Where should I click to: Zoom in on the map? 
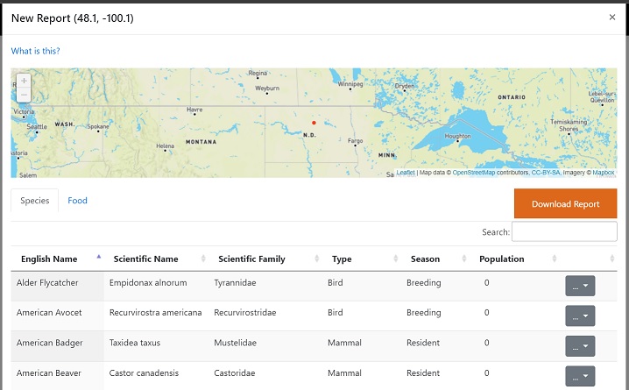[24, 81]
